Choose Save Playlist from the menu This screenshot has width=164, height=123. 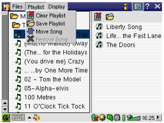click(x=51, y=23)
